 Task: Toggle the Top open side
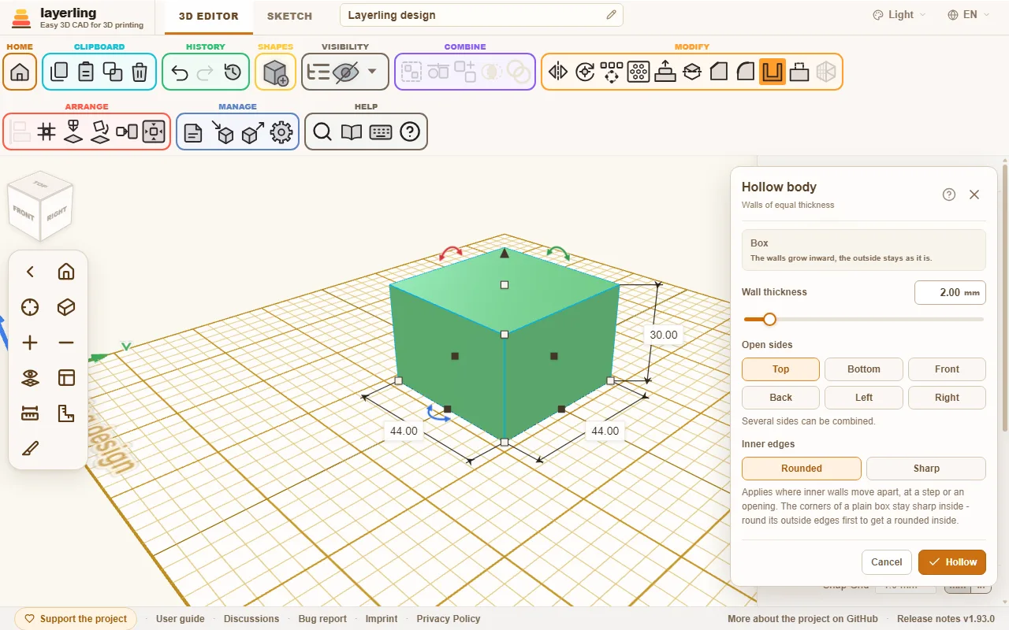[780, 369]
